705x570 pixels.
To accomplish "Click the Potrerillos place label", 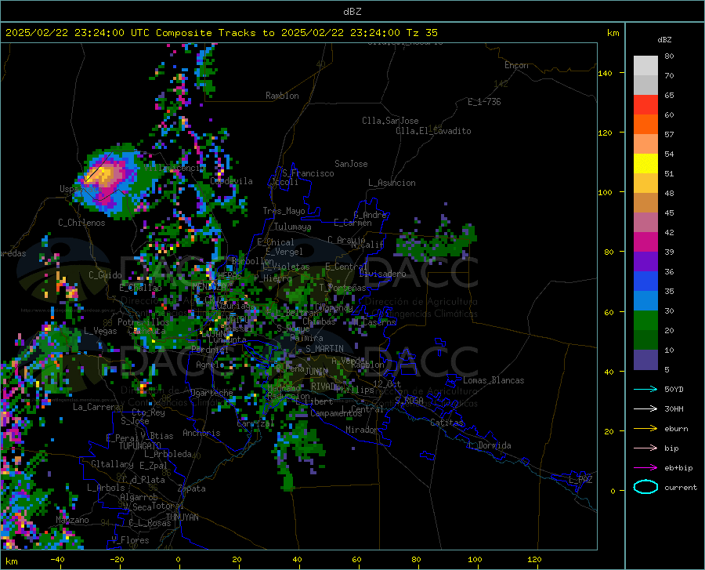I will point(143,322).
